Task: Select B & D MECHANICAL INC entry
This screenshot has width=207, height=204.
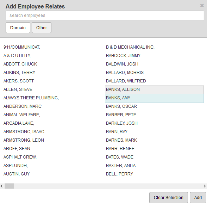Action: click(x=130, y=47)
